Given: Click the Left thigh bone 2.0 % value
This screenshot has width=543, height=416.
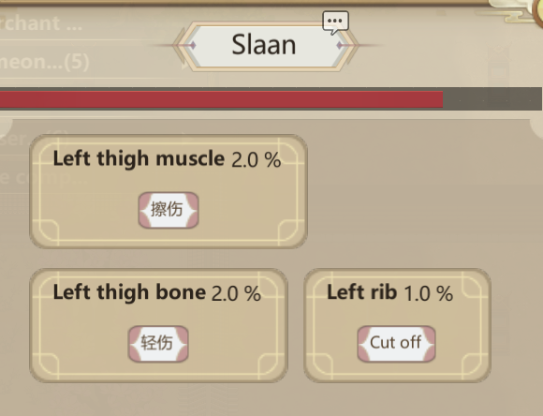Looking at the screenshot, I should [236, 293].
